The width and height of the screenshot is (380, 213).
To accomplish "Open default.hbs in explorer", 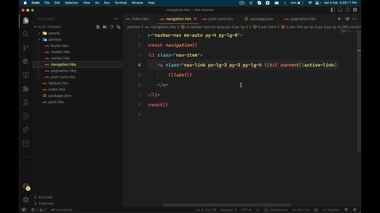I will click(x=58, y=83).
